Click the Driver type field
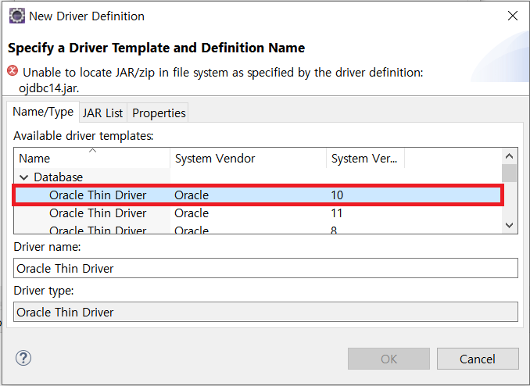The width and height of the screenshot is (530, 386). [266, 312]
